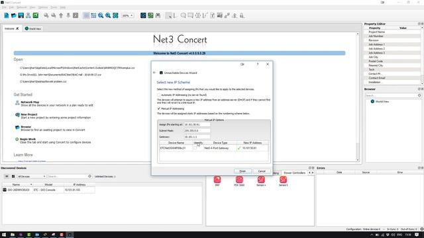The image size is (424, 238).
Task: Click the zoom in magnifier icon
Action: [108, 15]
